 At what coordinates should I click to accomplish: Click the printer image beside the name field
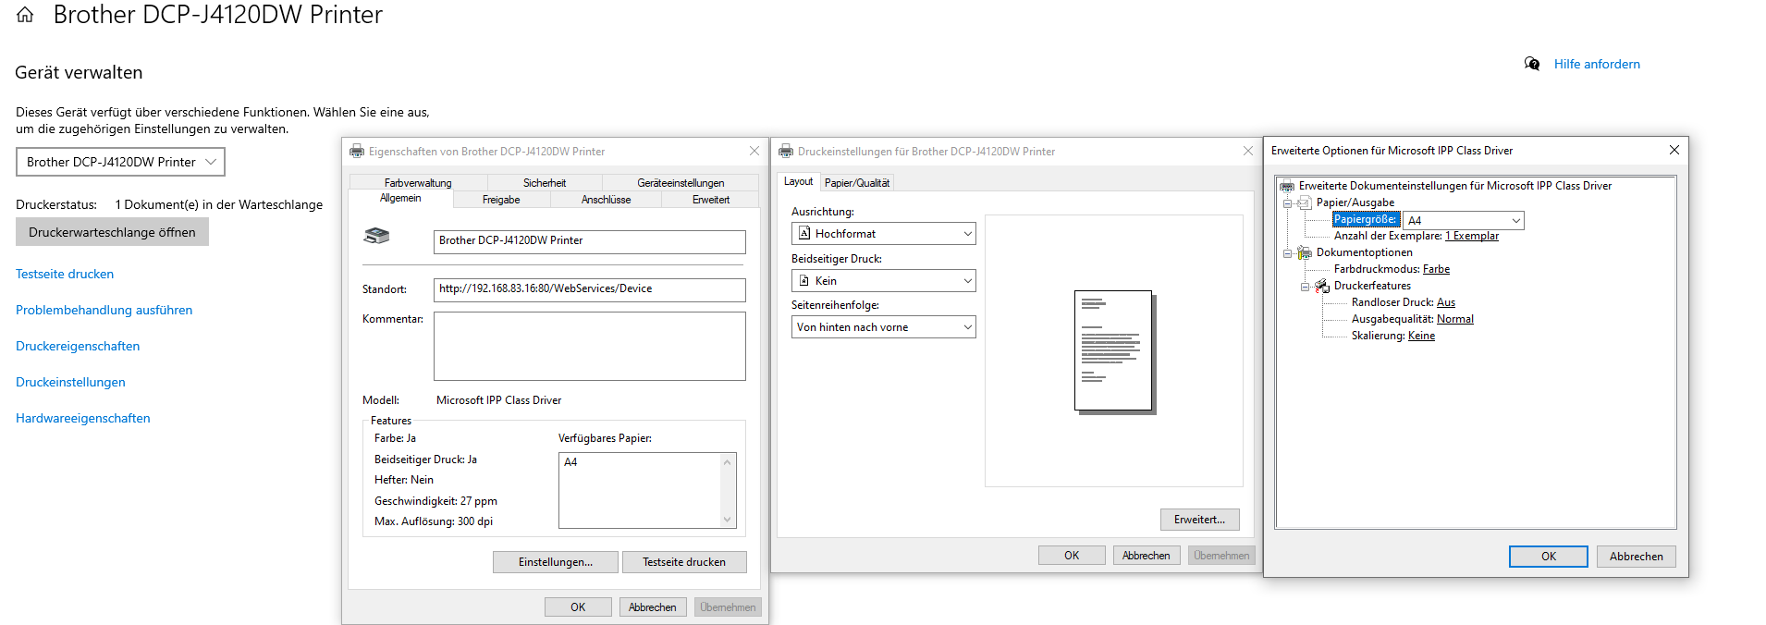click(x=376, y=237)
